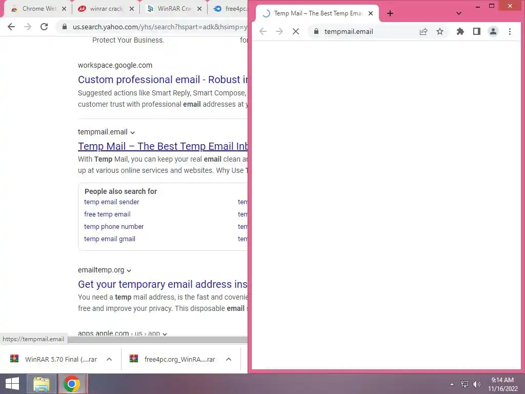Screen dimensions: 525x394
Task: View site info lock for tempmail.email
Action: (316, 31)
